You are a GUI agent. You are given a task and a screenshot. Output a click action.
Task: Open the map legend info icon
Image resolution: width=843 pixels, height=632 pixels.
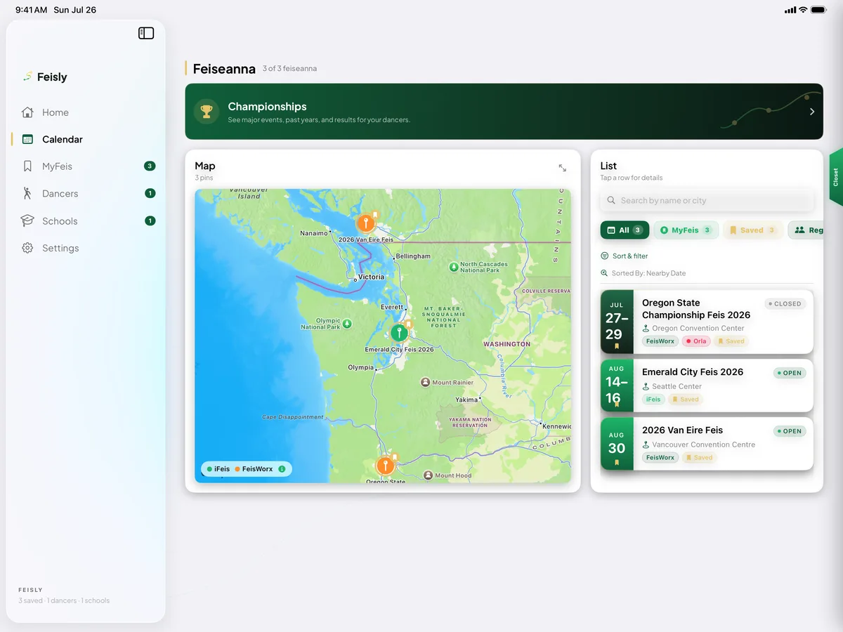(x=282, y=469)
